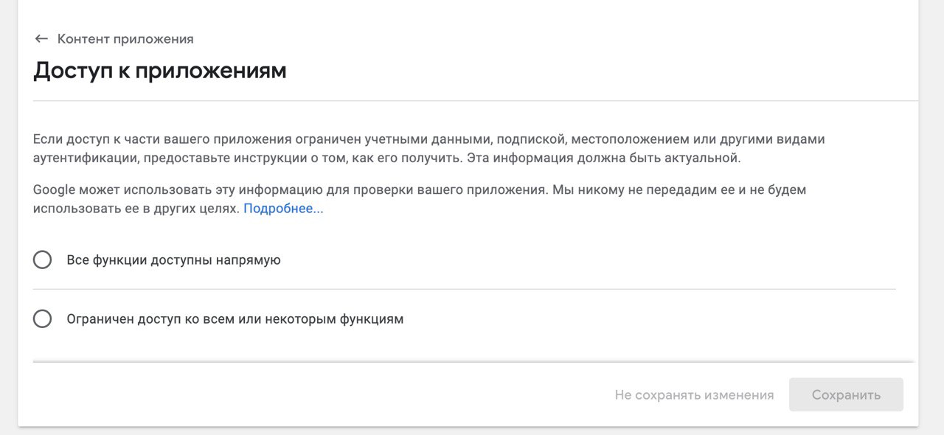This screenshot has width=944, height=435.
Task: Click paragraph starting with Если доступ к части
Action: (x=429, y=148)
